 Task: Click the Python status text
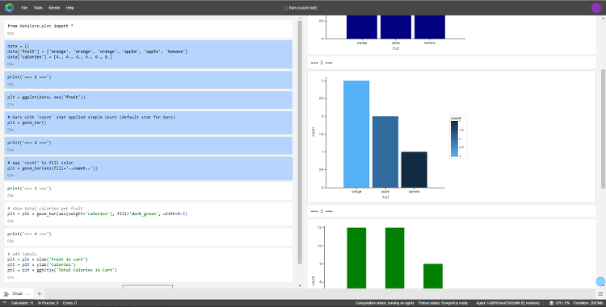[x=443, y=303]
